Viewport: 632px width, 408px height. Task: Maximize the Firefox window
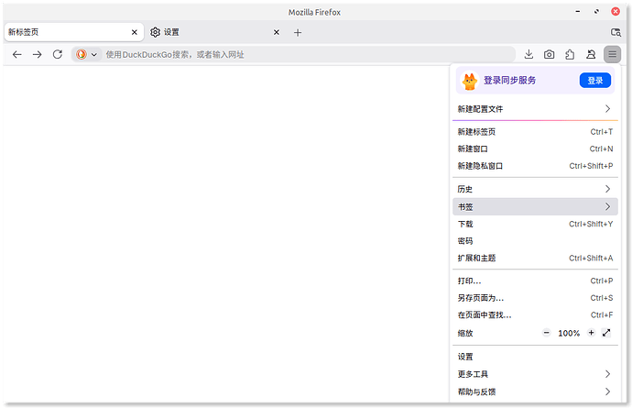coord(596,12)
